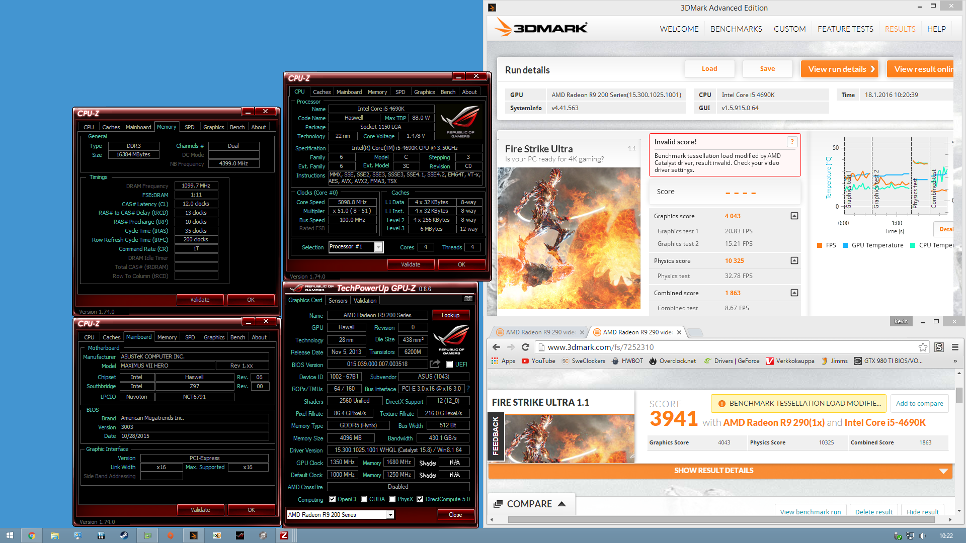Click the Hide result link
The height and width of the screenshot is (543, 966).
tap(922, 511)
